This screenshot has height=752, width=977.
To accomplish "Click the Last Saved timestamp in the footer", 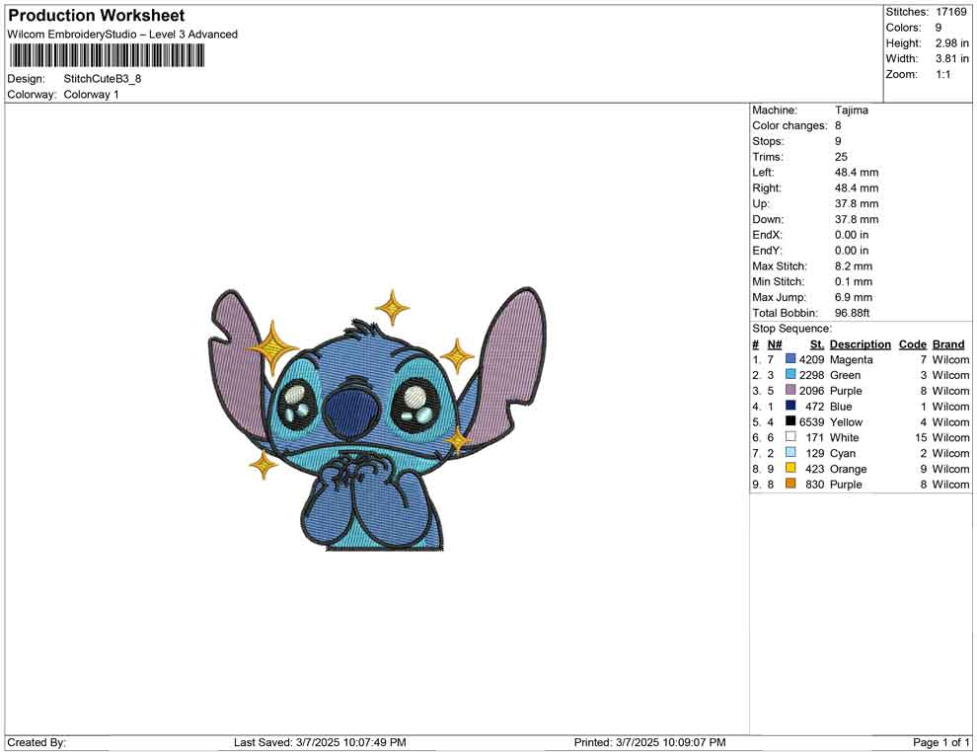I will tap(320, 743).
